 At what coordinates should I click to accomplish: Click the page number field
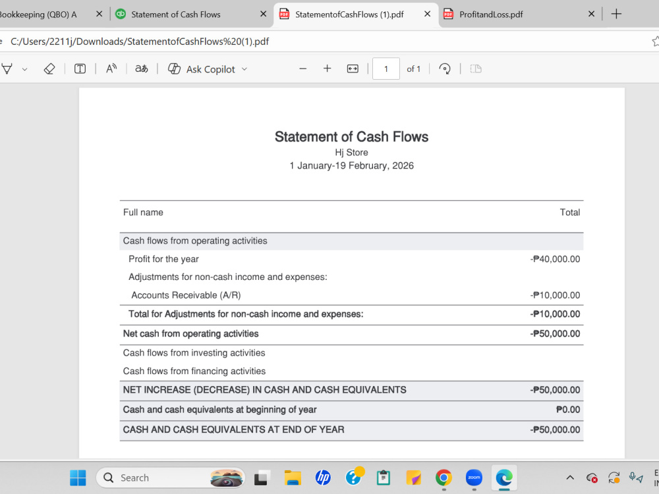point(386,69)
